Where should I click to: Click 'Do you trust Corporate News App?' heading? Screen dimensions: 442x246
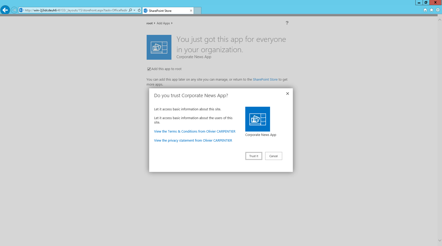[191, 96]
